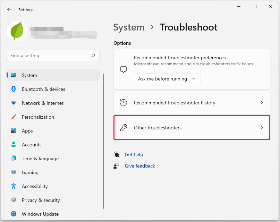Click the Options section heading
The height and width of the screenshot is (222, 280).
(122, 43)
